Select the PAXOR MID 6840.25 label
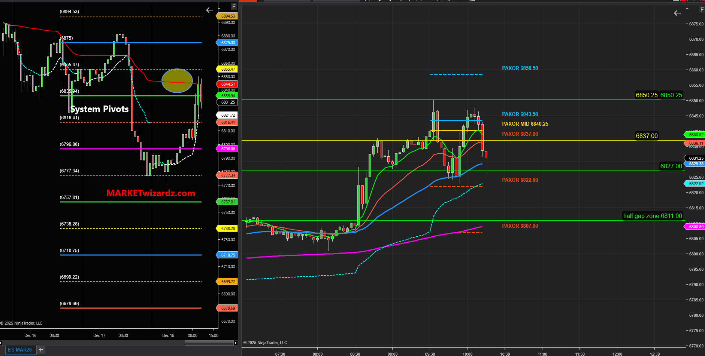Screen dimensions: 705x356 click(525, 124)
